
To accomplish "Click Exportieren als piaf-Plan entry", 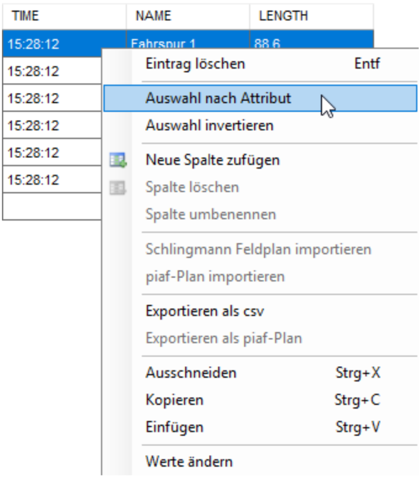I will [x=224, y=338].
